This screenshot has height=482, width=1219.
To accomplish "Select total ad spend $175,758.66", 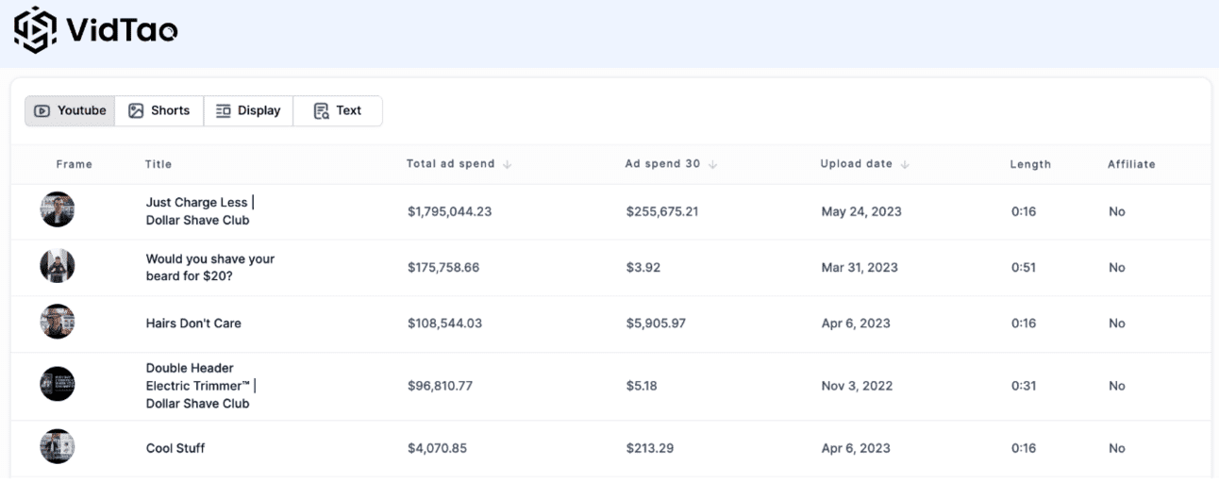I will point(443,267).
